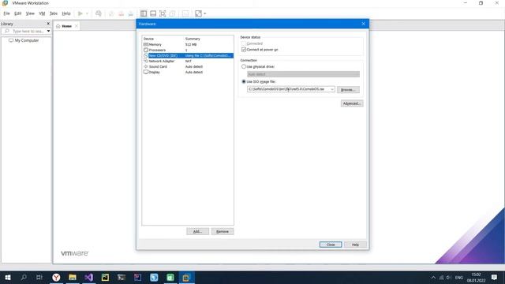Open the Windows Start menu
The width and height of the screenshot is (505, 284).
tap(8, 277)
